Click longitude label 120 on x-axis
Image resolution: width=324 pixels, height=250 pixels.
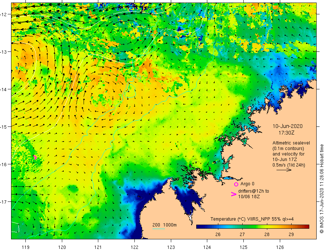62,247
